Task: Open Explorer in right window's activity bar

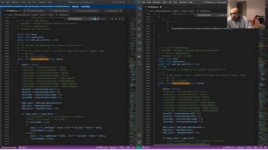Action: click(x=139, y=8)
